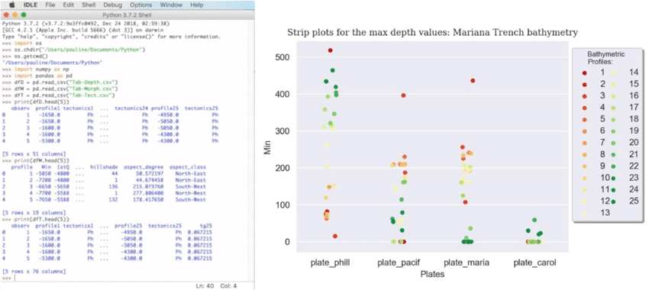Click the 'hillshade' column header
The width and height of the screenshot is (649, 290).
(103, 167)
